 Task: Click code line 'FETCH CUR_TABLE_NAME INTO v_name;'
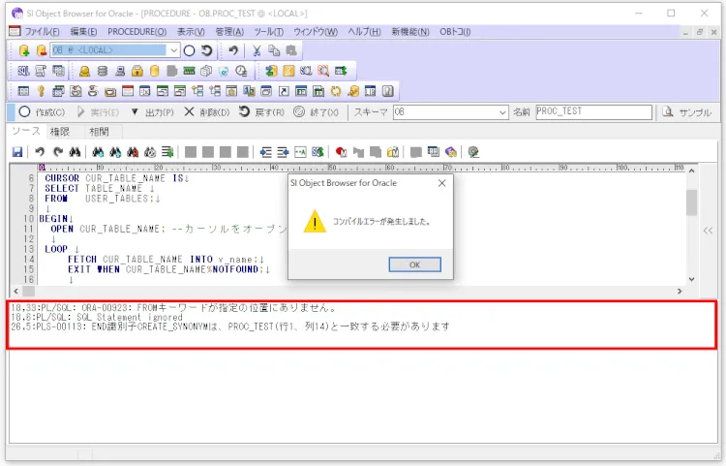(x=163, y=259)
